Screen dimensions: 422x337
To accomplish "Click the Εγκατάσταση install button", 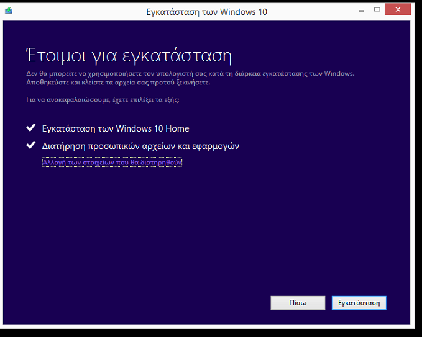I will point(359,303).
